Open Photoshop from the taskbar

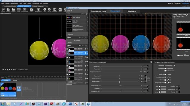point(70,104)
